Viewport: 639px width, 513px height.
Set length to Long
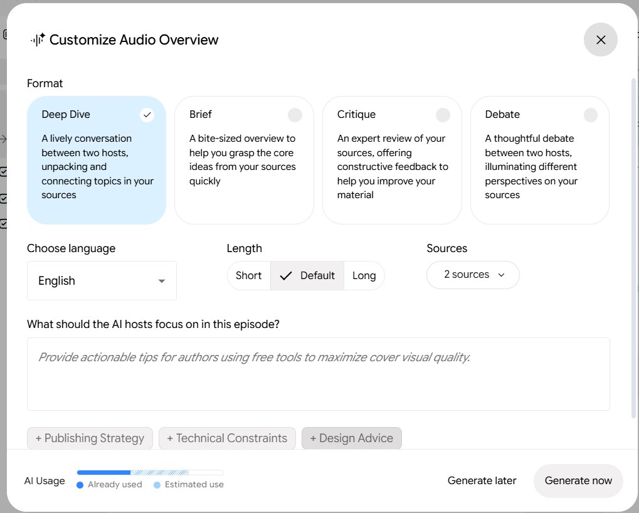tap(364, 275)
